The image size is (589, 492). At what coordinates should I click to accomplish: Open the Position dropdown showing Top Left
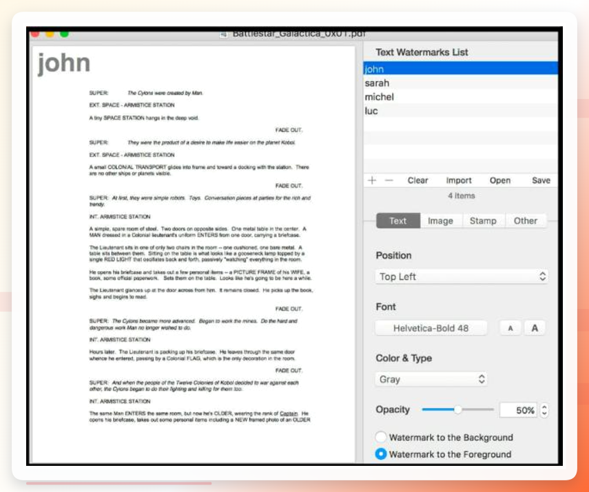[462, 277]
